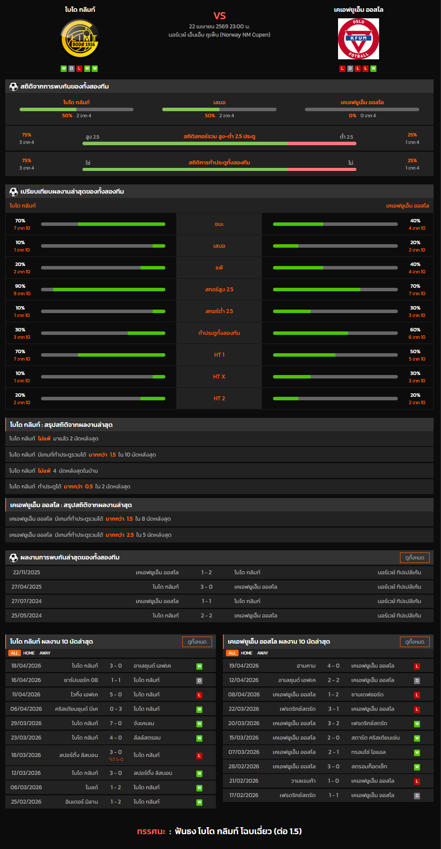This screenshot has height=849, width=441.
Task: Open the 22/11/2025 head-to-head match row
Action: 219,573
